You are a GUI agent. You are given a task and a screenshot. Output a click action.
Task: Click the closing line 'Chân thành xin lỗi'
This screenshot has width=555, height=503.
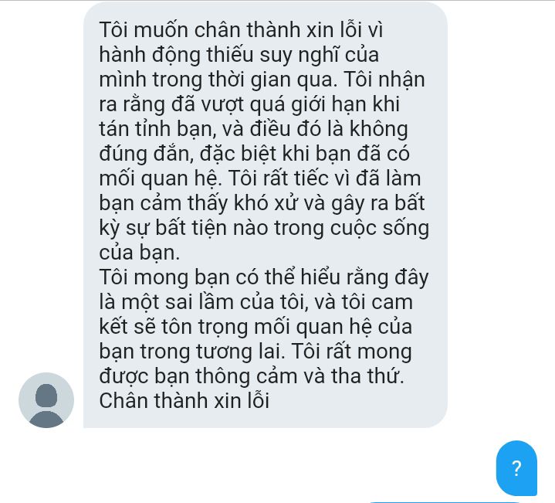click(x=184, y=401)
